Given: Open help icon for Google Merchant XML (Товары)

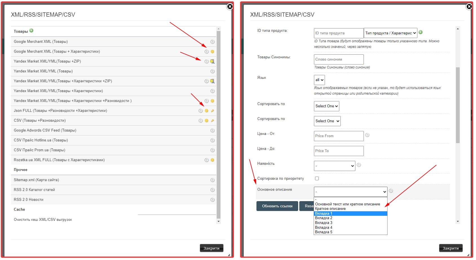Looking at the screenshot, I should point(212,41).
